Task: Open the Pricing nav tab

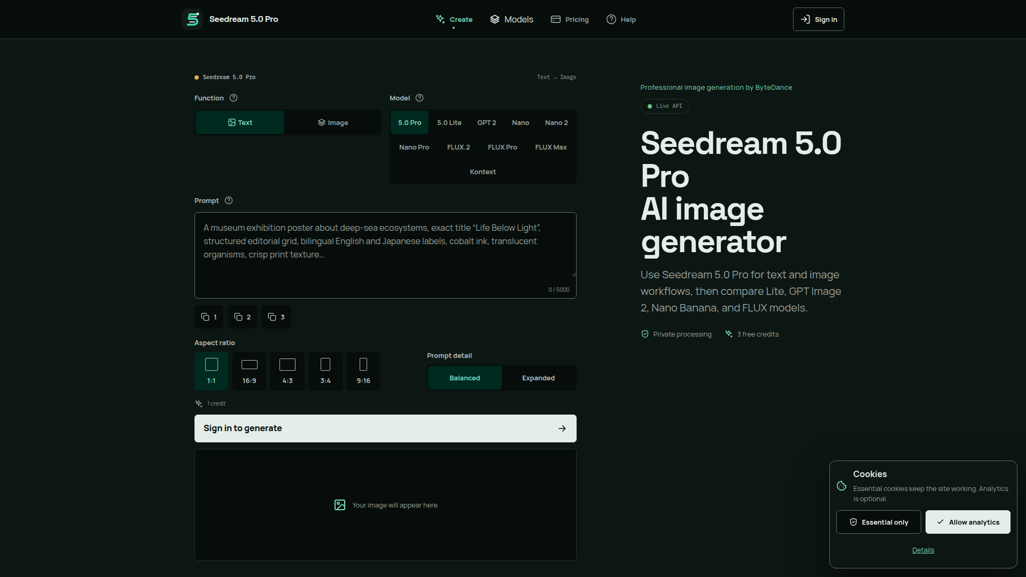Action: click(x=570, y=19)
